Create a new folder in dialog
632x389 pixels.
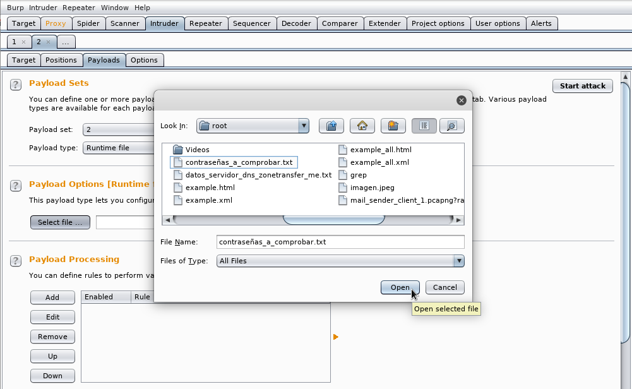(x=393, y=126)
